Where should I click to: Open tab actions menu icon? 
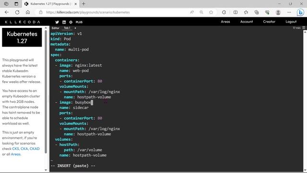pos(16,4)
